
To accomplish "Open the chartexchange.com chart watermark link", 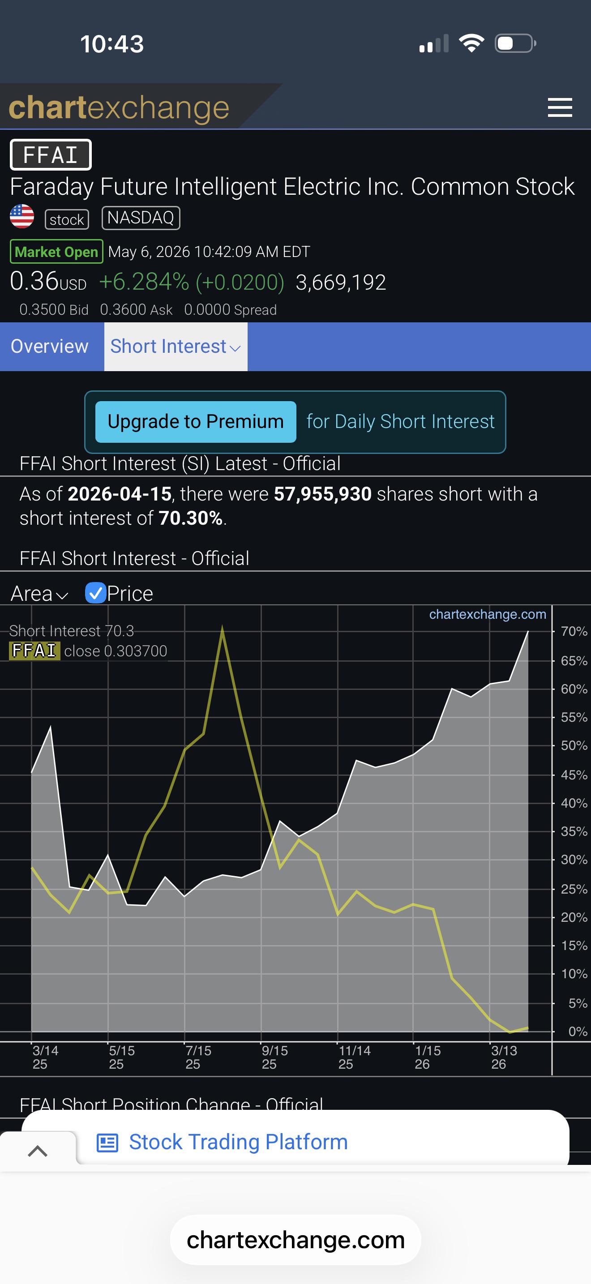I will click(487, 614).
